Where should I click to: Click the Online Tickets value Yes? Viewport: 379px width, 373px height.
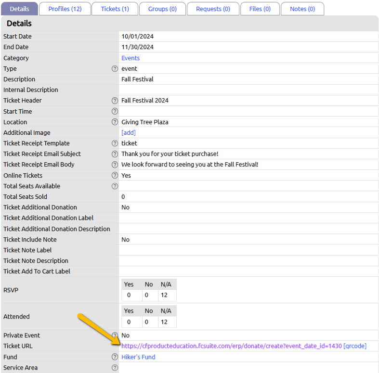[x=126, y=175]
